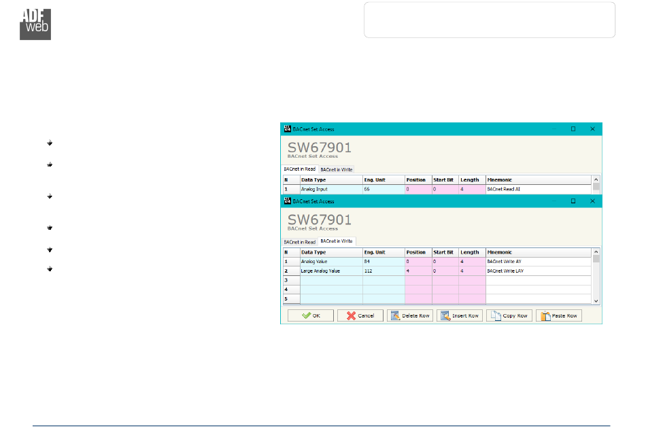Click Length column header in front table
This screenshot has width=646, height=448.
point(472,252)
